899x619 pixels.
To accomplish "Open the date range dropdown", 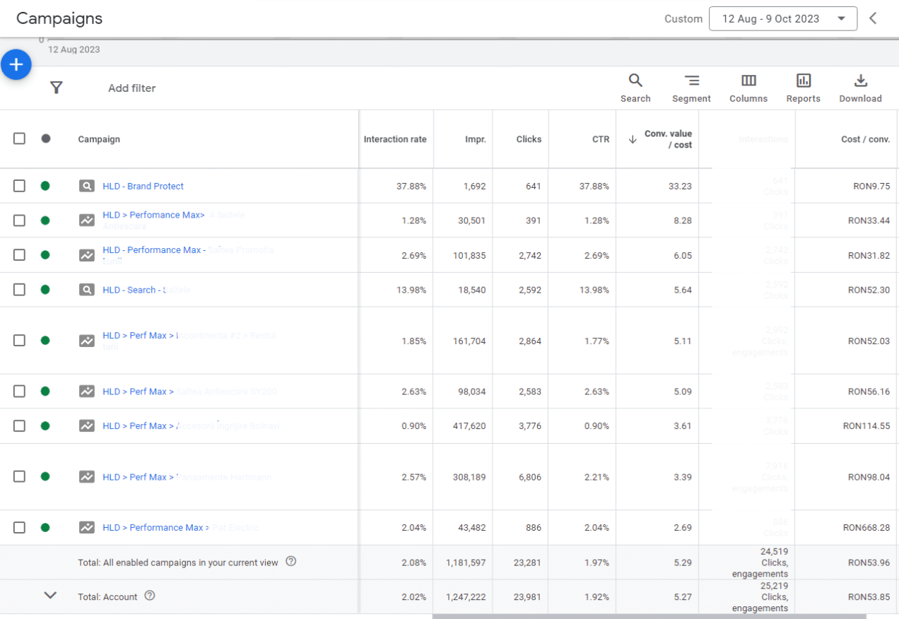I will click(x=782, y=18).
